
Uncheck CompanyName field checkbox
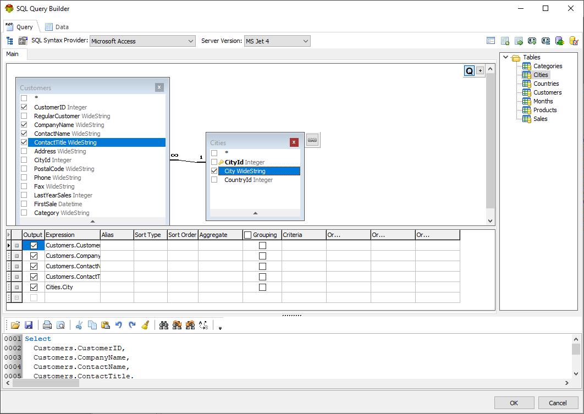click(24, 125)
